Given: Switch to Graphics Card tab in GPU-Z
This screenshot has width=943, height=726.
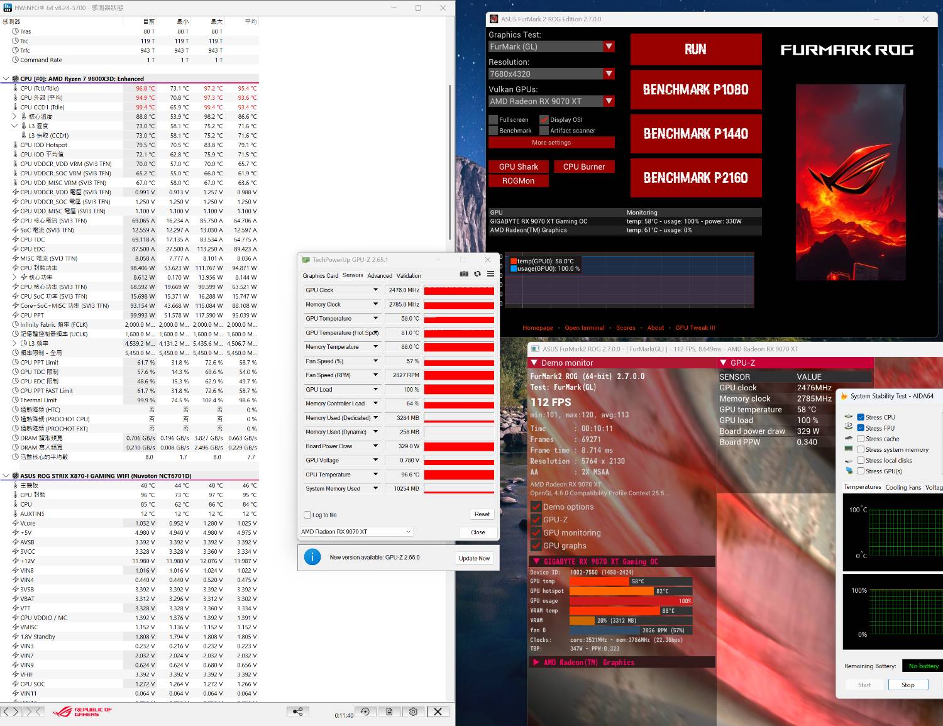Looking at the screenshot, I should pyautogui.click(x=320, y=275).
